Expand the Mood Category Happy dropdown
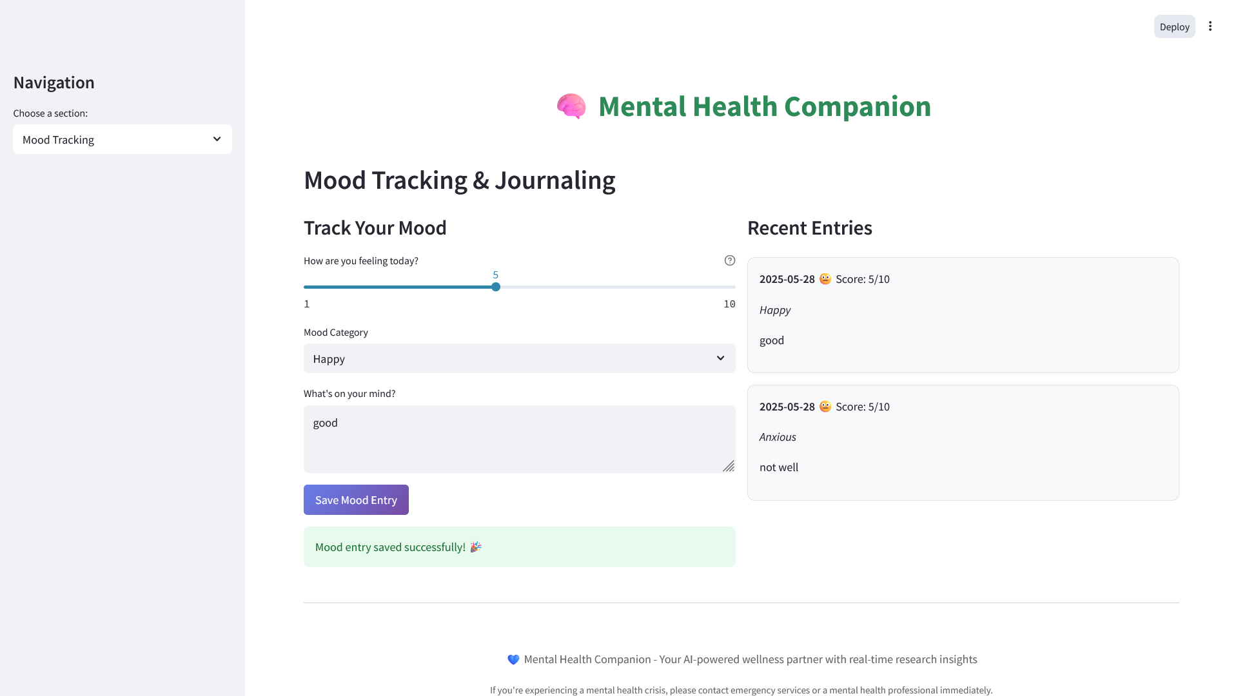This screenshot has height=696, width=1238. 519,358
